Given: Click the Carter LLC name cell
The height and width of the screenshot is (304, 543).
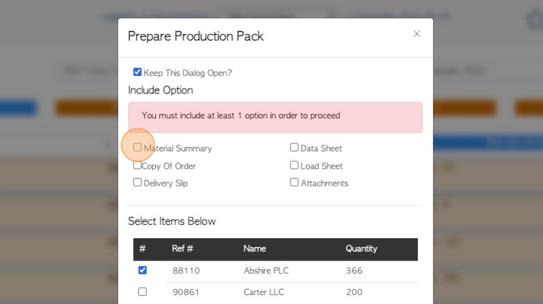Looking at the screenshot, I should coord(264,292).
